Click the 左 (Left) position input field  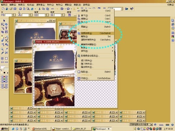coord(8,15)
